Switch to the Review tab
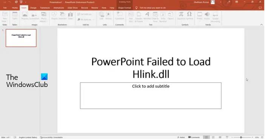The height and width of the screenshot is (140, 265). click(x=95, y=8)
